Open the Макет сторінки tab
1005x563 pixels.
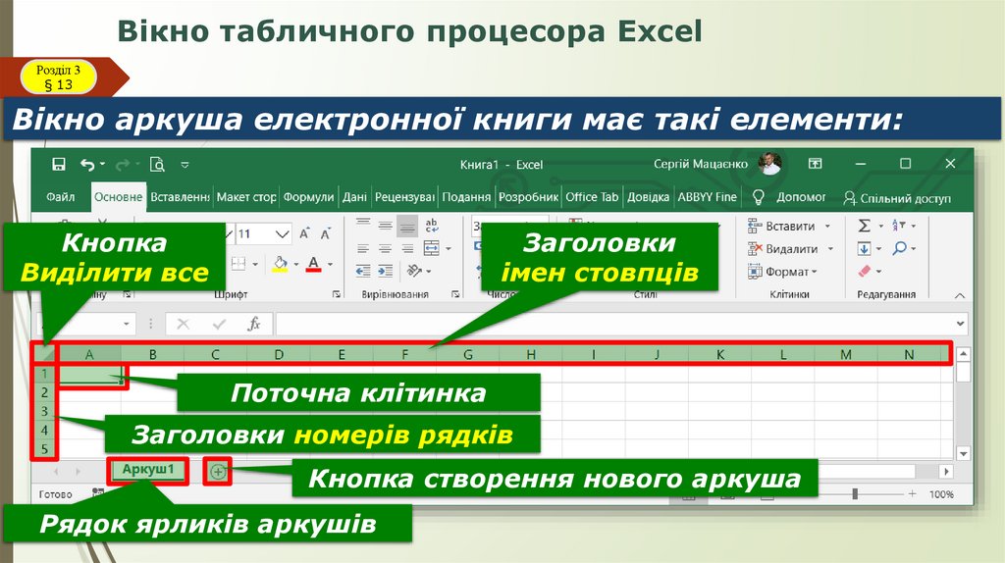pyautogui.click(x=246, y=197)
